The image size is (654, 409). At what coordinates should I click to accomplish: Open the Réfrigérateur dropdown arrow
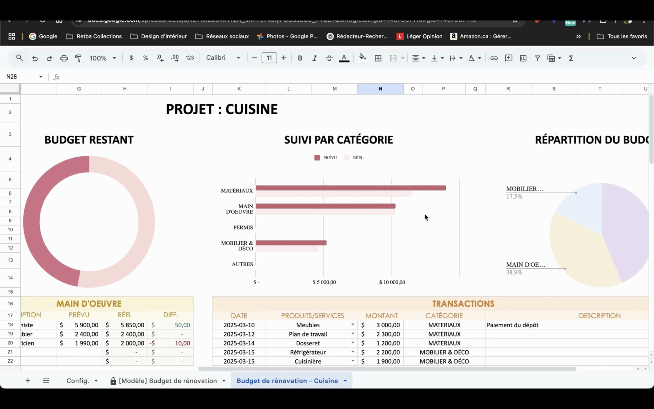point(353,352)
